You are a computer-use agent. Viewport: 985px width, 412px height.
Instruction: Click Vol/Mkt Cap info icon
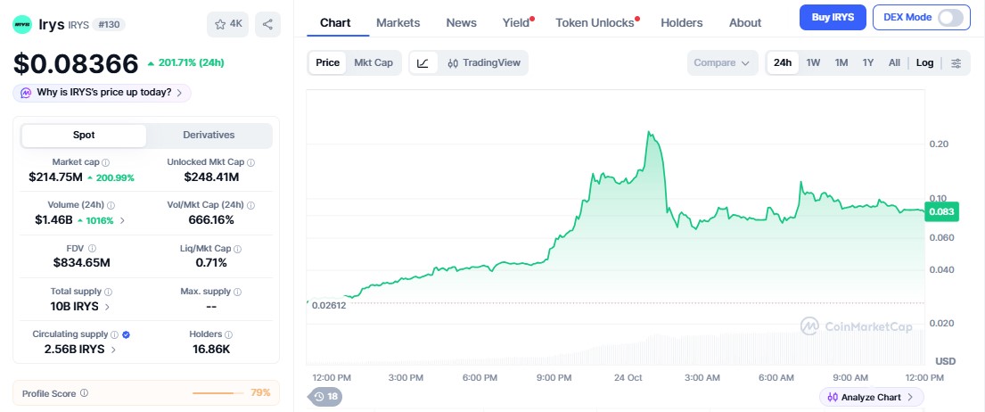250,205
